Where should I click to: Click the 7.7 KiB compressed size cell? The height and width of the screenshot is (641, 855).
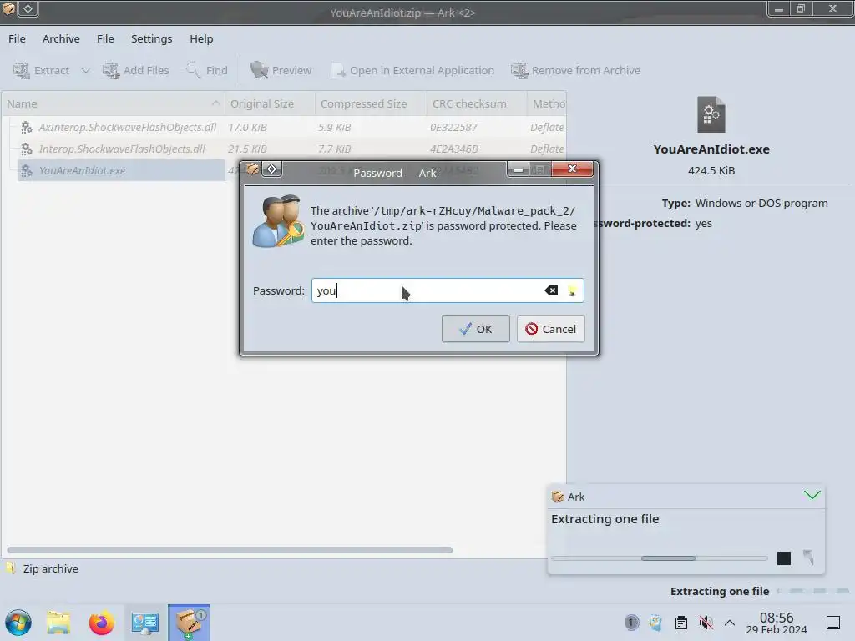click(x=335, y=149)
